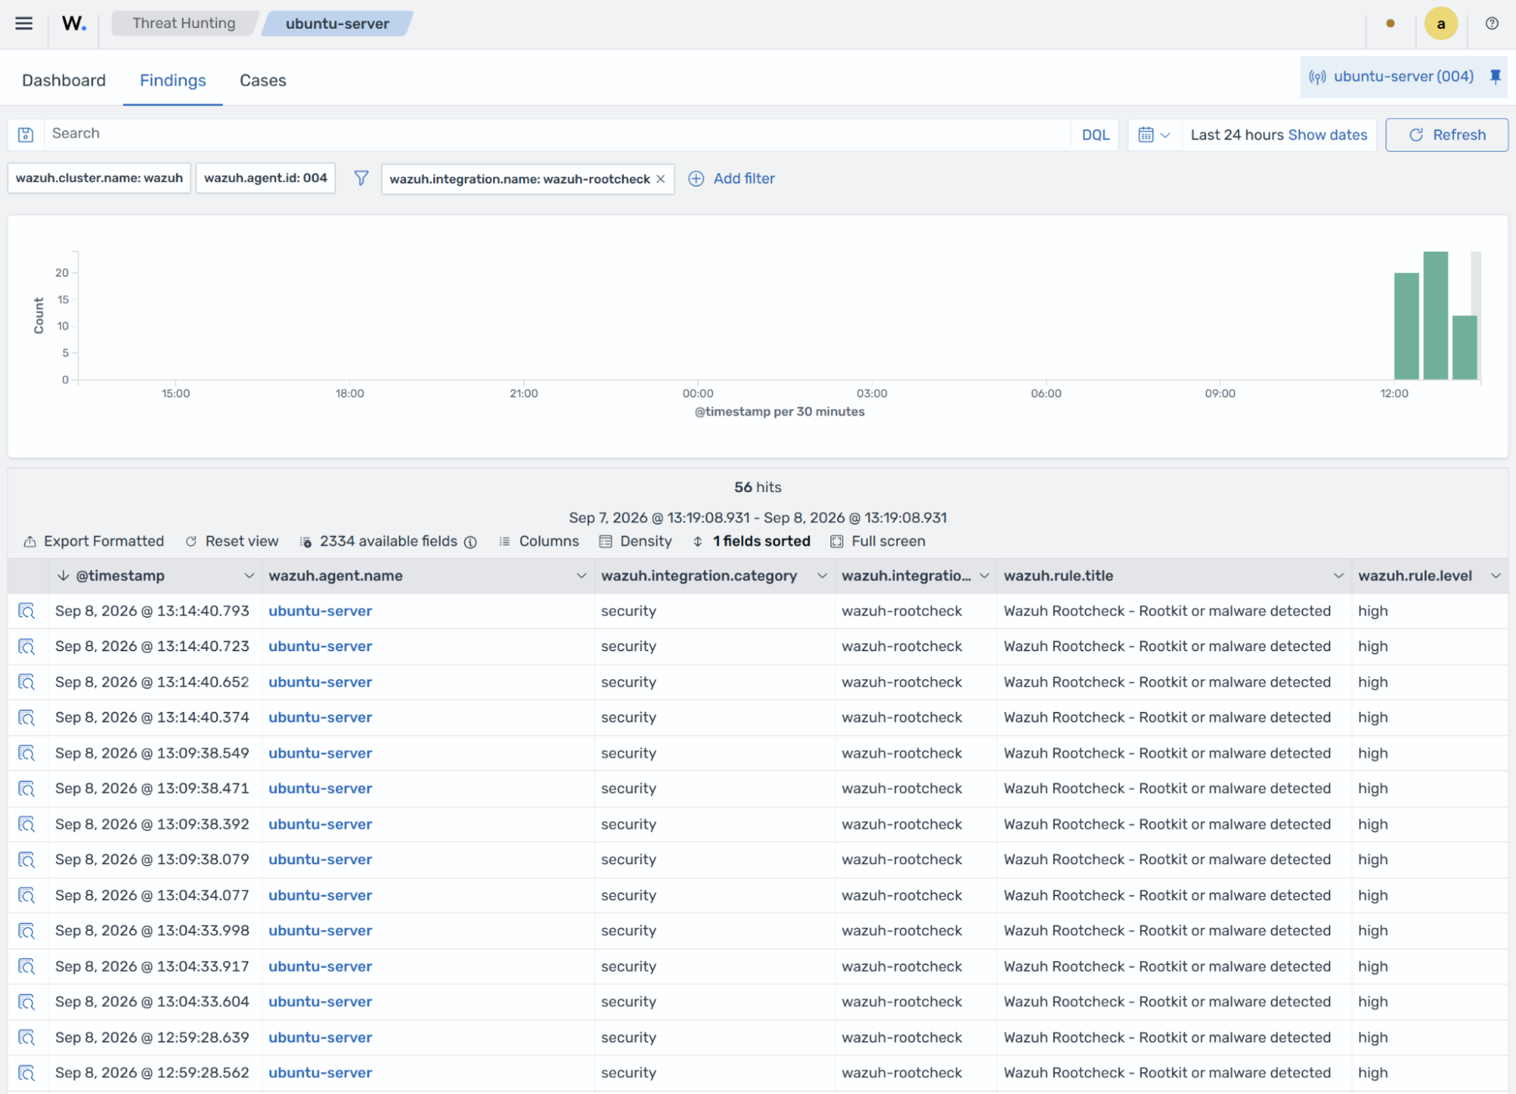The width and height of the screenshot is (1516, 1094).
Task: Expand wazuh.integration.category column options chevron
Action: coord(821,576)
